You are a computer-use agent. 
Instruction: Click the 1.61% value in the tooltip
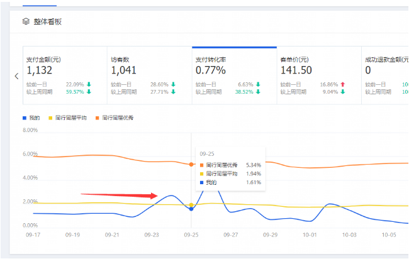click(x=254, y=182)
